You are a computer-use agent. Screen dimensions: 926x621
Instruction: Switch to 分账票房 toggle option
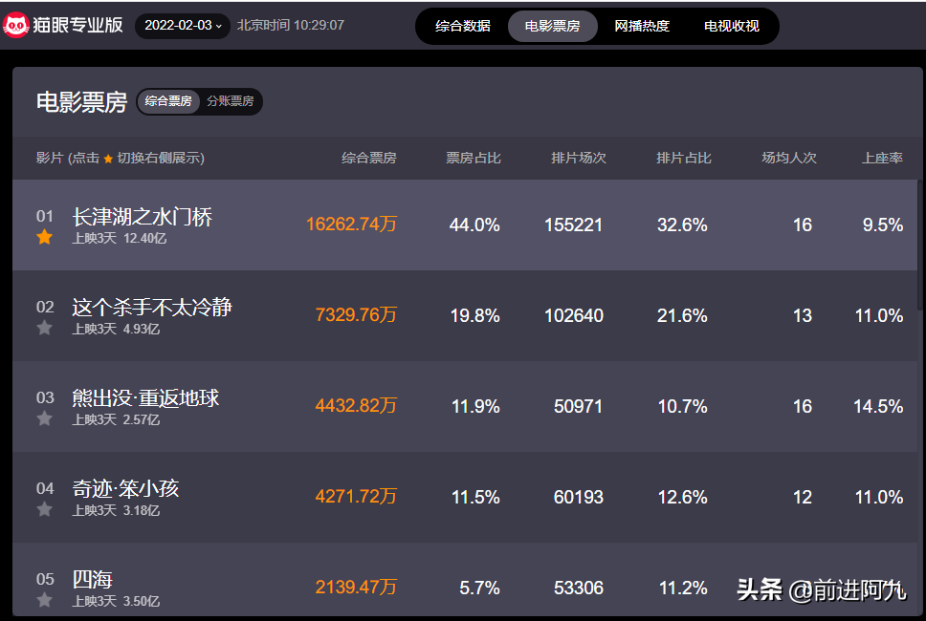[231, 101]
